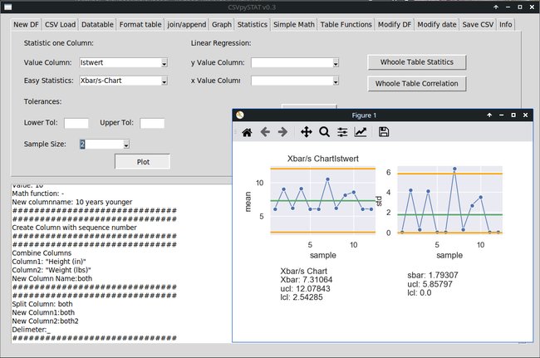Click the 'lcl: 2.54285' value text
Image resolution: width=540 pixels, height=358 pixels.
pyautogui.click(x=302, y=297)
